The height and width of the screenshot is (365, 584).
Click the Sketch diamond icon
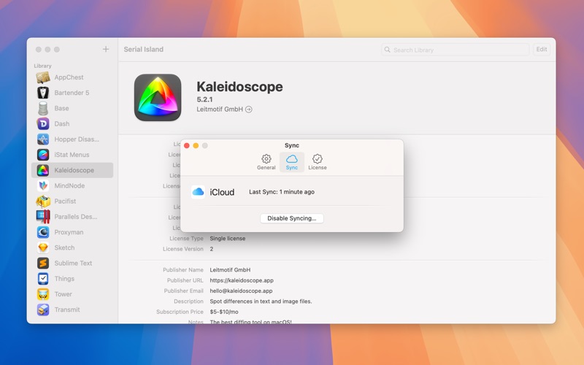43,247
